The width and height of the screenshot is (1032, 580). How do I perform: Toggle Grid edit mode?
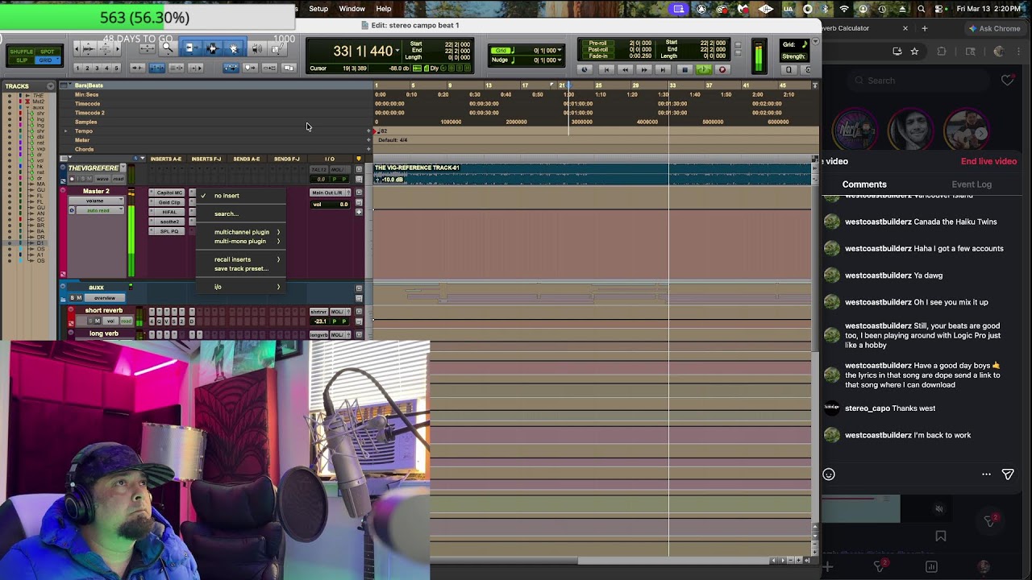pos(47,60)
